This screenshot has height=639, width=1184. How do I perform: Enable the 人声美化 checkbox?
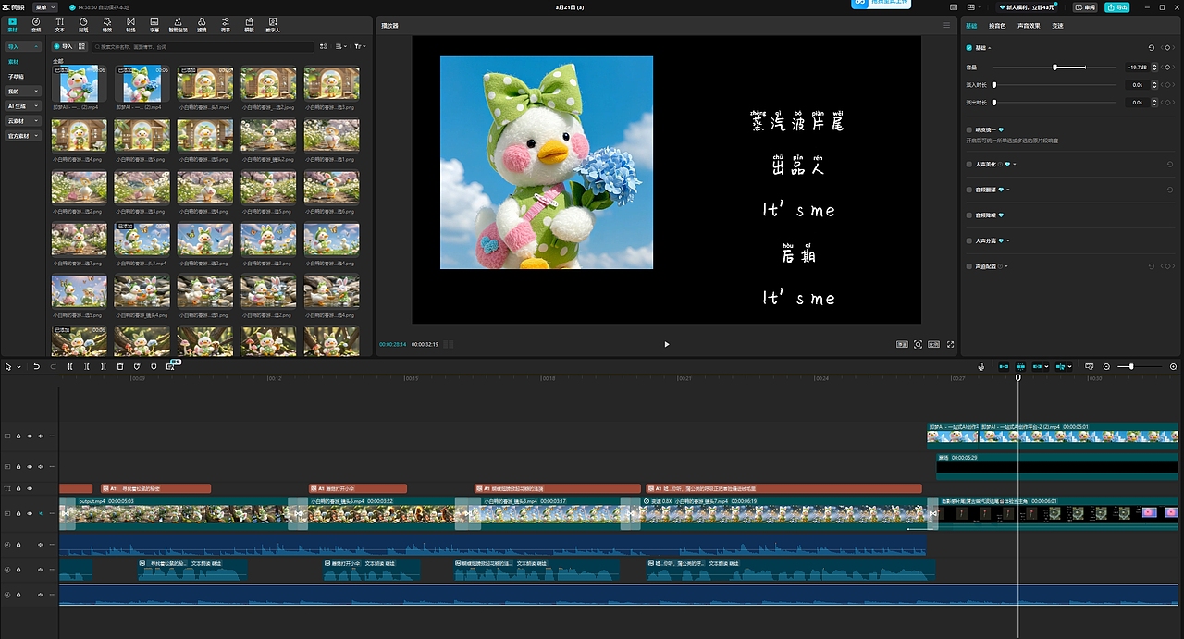[x=969, y=164]
